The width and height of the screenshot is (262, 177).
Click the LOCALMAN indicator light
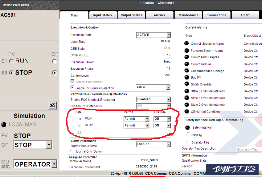(x=4, y=125)
